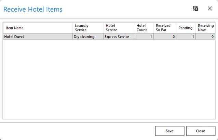Select the Express Service cell
The height and width of the screenshot is (140, 218).
coord(119,37)
